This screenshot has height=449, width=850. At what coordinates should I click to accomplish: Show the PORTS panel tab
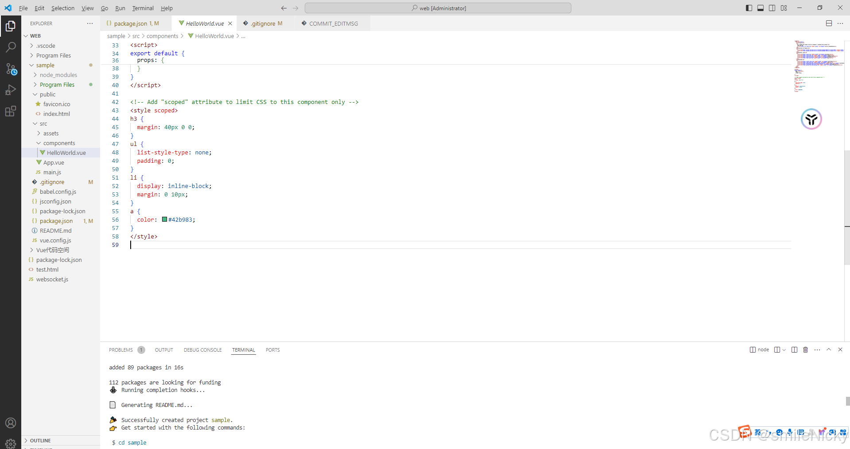272,350
